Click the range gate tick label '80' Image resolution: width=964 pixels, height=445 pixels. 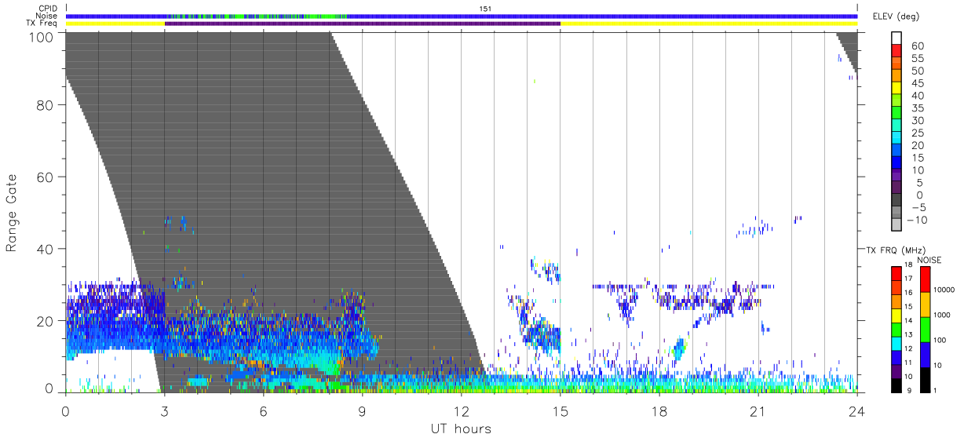tap(45, 104)
